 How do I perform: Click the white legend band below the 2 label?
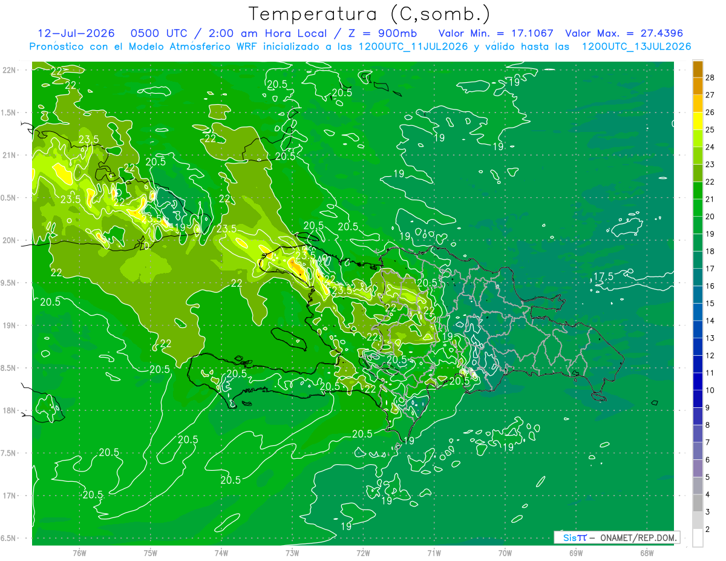coord(698,538)
